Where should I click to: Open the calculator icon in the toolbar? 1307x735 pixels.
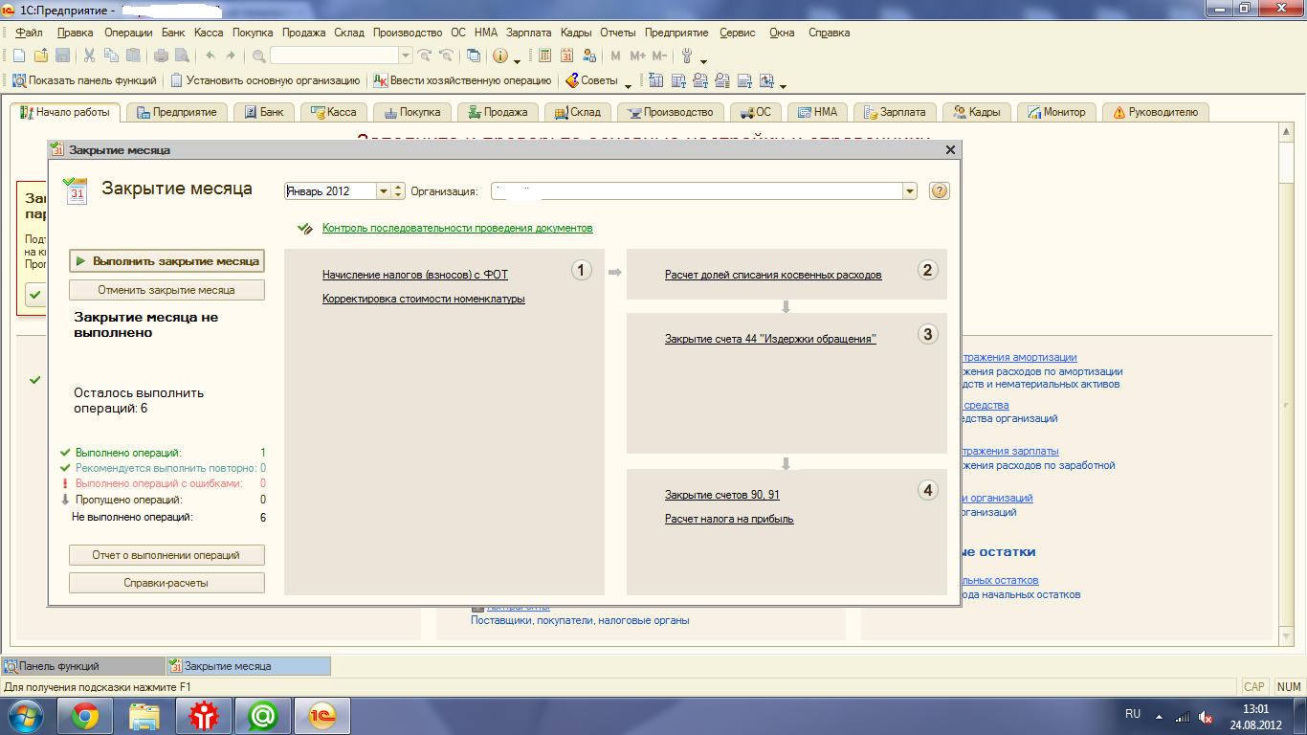point(545,56)
